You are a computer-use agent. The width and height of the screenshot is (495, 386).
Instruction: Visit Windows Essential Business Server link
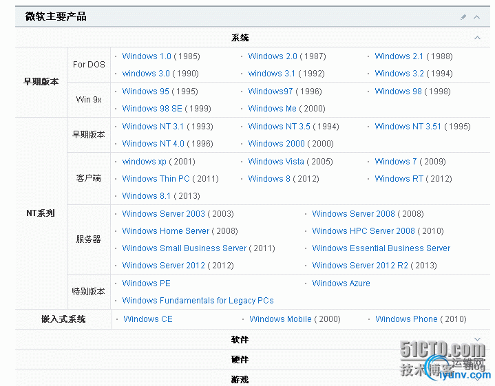(x=381, y=248)
